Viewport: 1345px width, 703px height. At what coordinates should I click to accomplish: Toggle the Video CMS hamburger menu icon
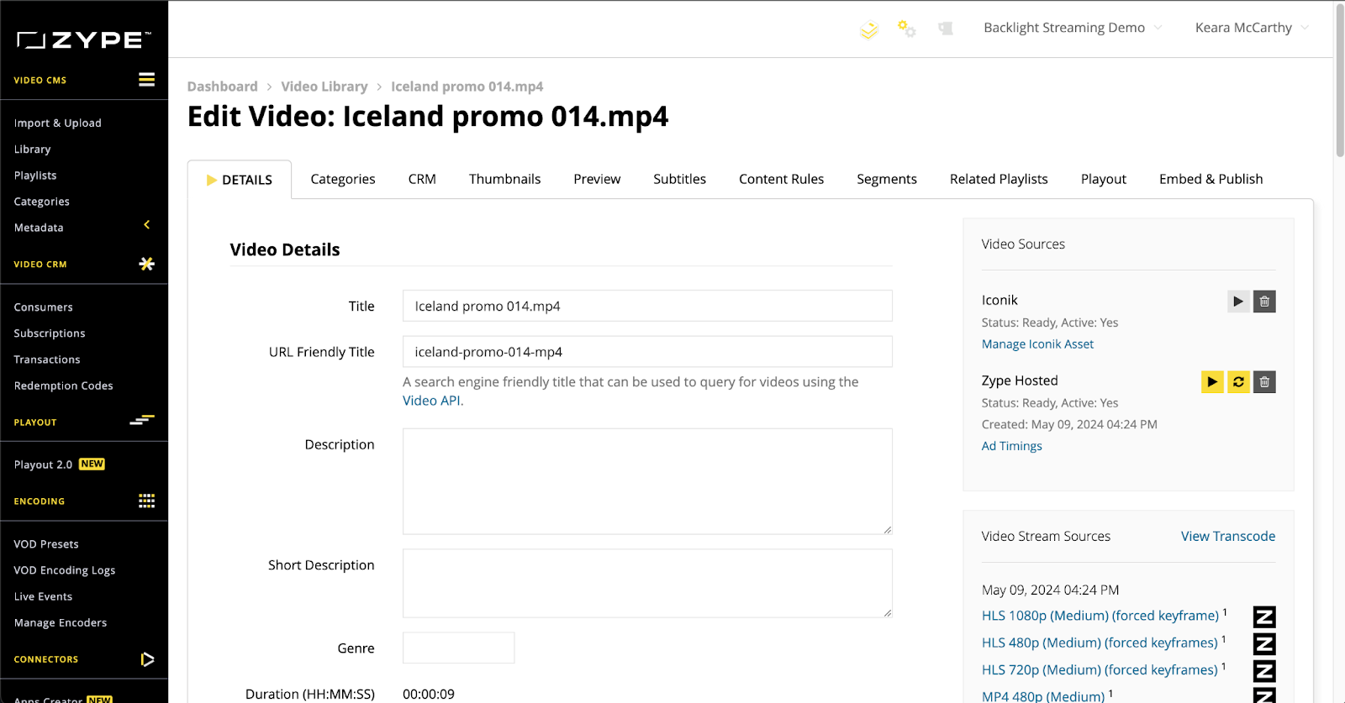146,80
